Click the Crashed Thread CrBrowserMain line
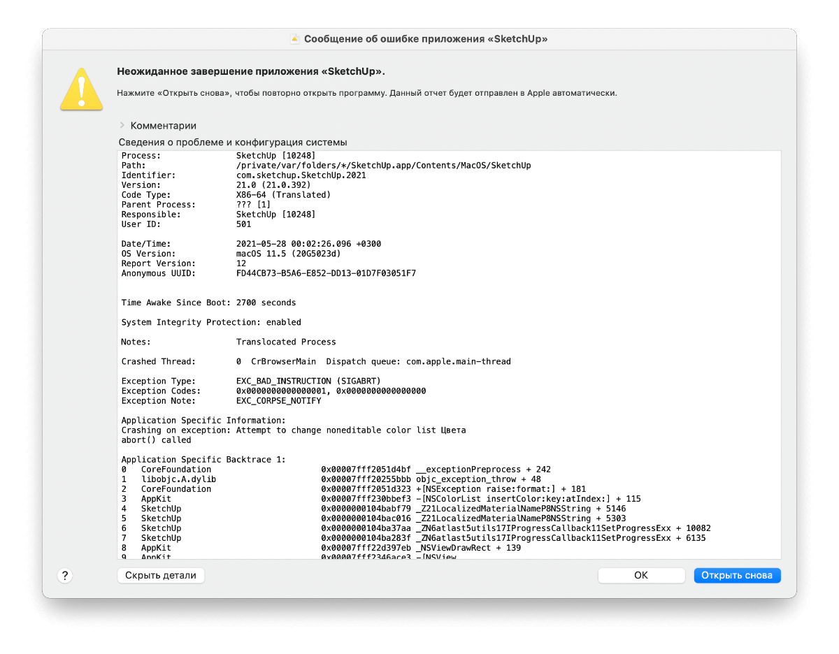This screenshot has width=839, height=654. click(x=316, y=361)
